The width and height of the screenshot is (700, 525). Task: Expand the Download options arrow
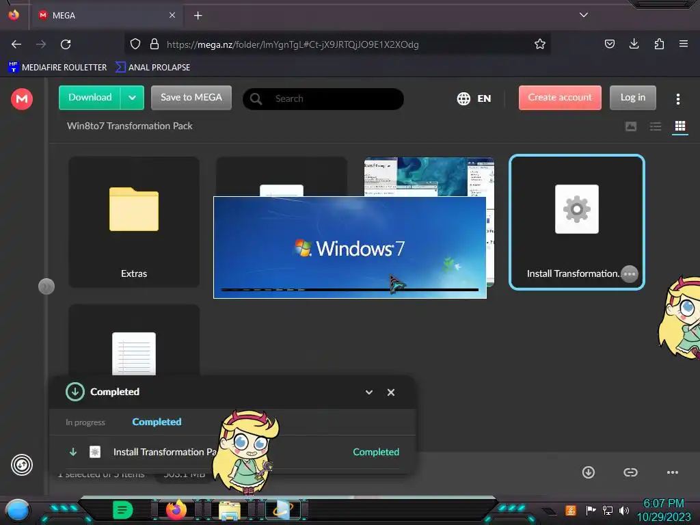(132, 97)
